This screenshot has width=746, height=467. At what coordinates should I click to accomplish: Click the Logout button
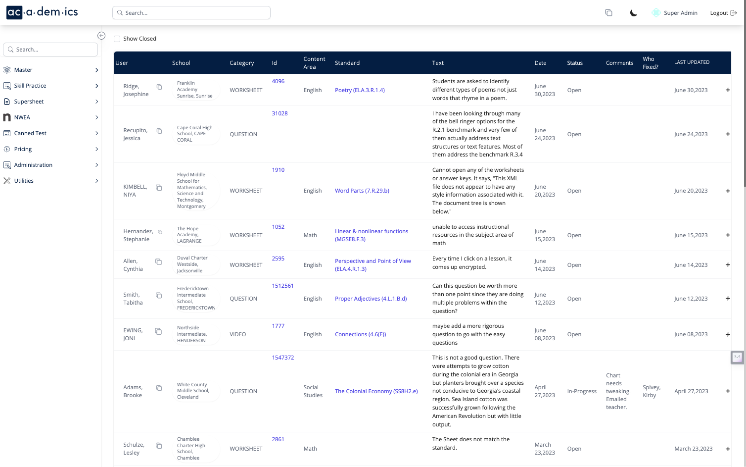point(723,13)
